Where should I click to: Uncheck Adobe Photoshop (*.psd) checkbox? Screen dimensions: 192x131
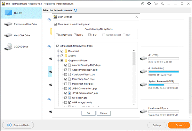66,70
